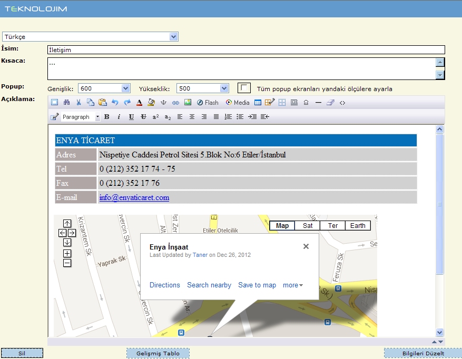Align text right
The width and height of the screenshot is (462, 359).
coord(204,117)
